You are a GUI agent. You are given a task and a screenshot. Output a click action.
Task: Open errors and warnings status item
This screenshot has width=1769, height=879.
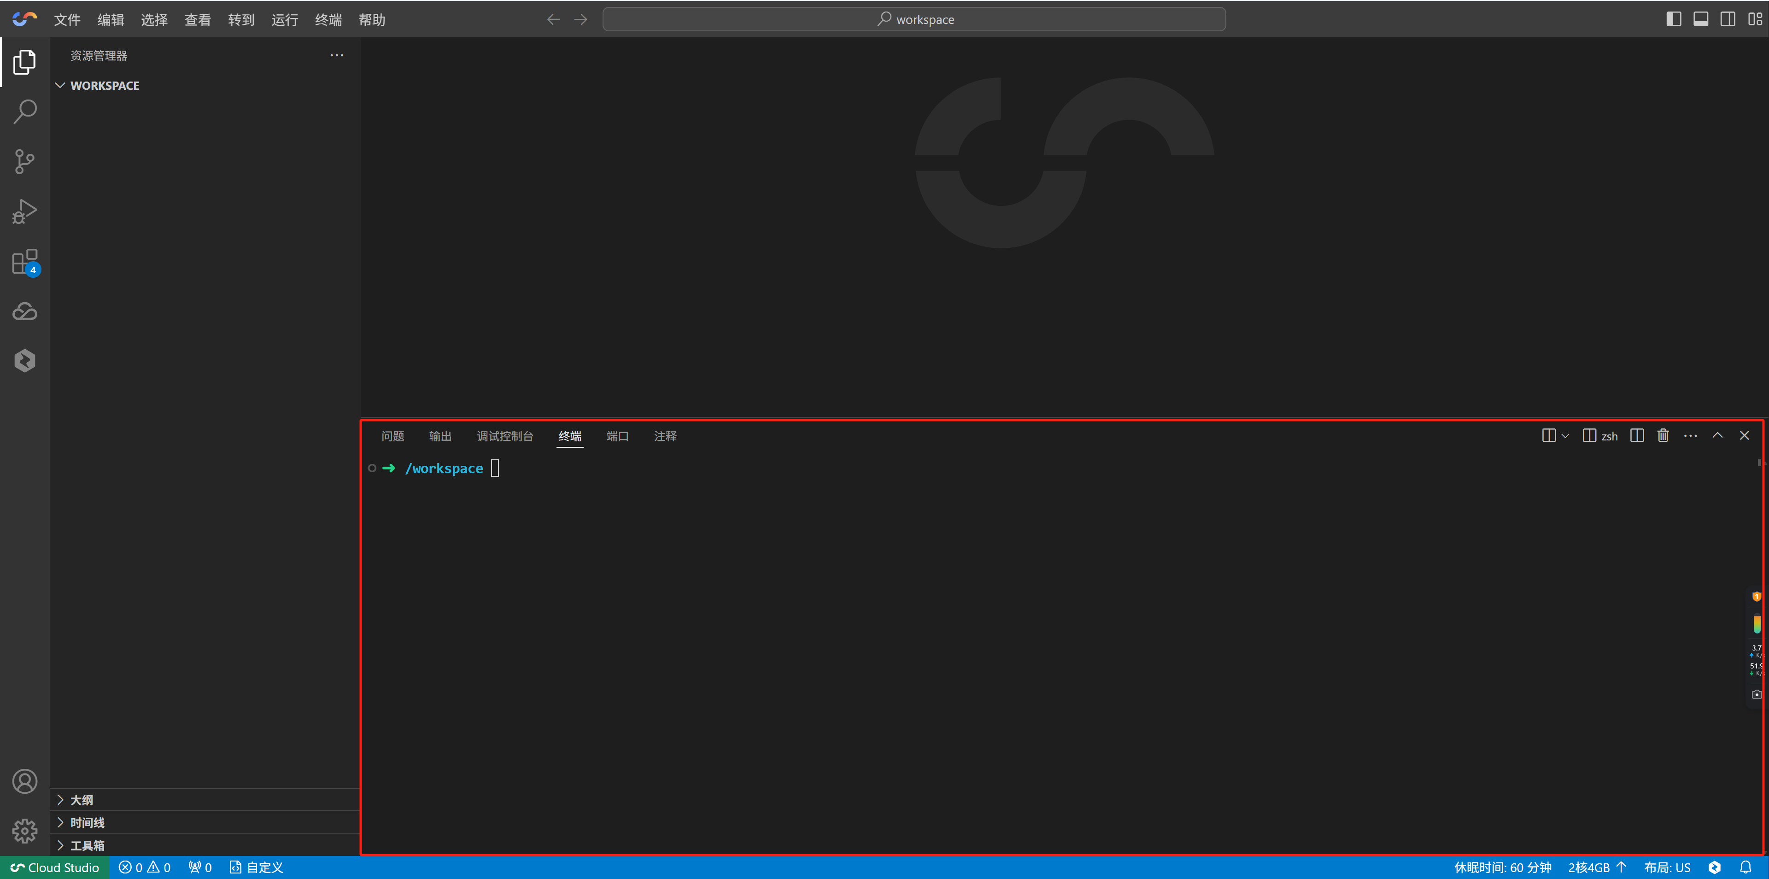144,867
